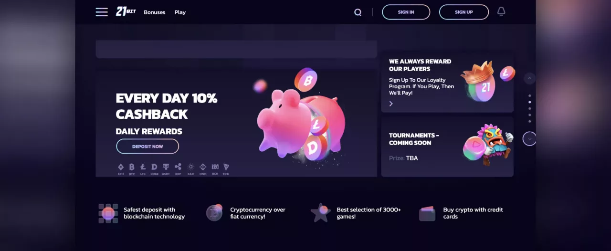Select the TRX currency icon
611x251 pixels.
coord(226,169)
